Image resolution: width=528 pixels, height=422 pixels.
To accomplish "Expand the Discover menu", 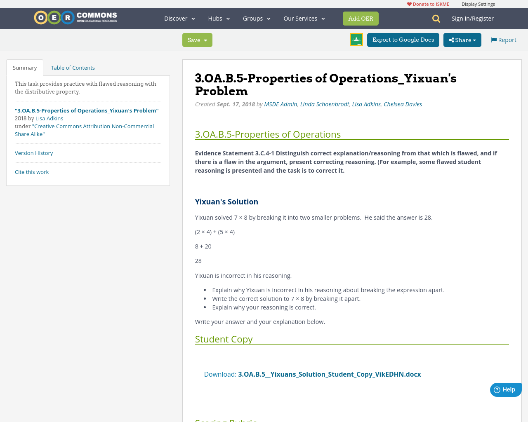I will (179, 18).
